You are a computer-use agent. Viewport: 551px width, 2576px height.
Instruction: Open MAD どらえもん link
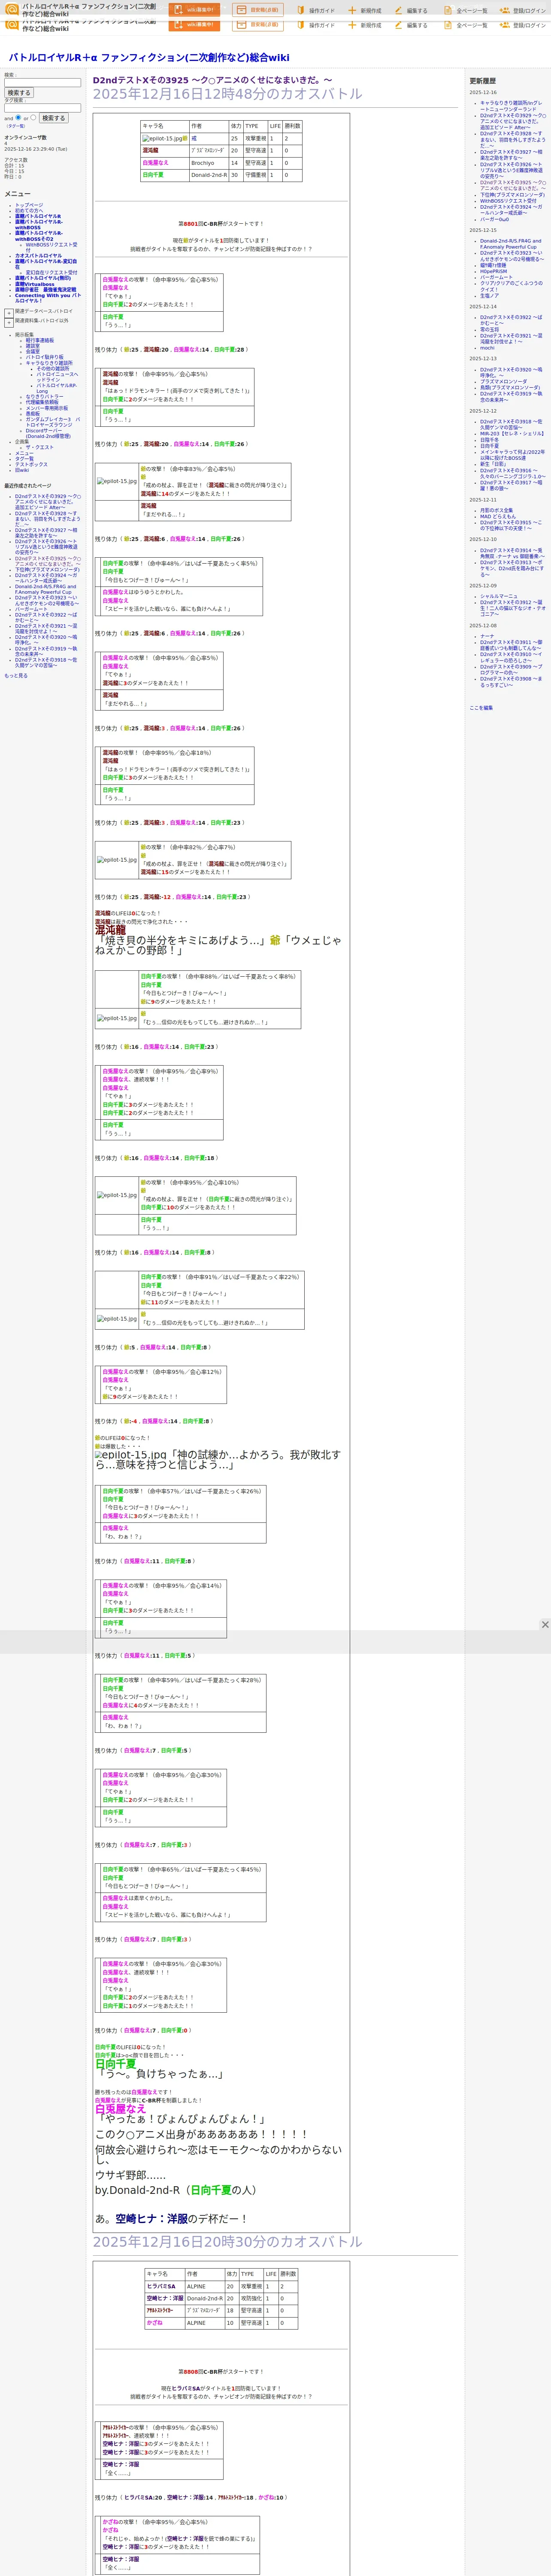498,516
